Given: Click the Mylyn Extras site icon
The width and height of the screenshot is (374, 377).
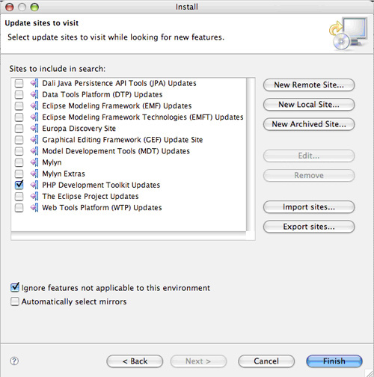Looking at the screenshot, I should tap(34, 174).
